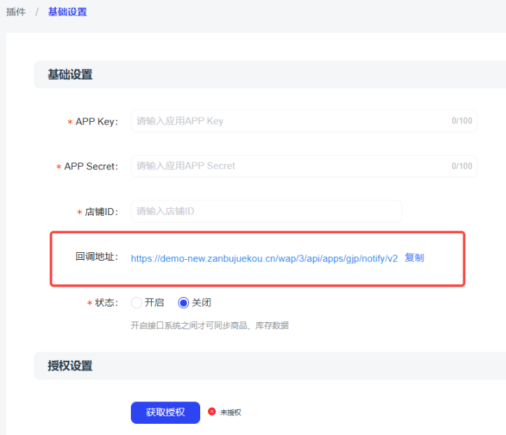The width and height of the screenshot is (506, 435).
Task: Go to 插件 in the breadcrumb
Action: click(15, 12)
